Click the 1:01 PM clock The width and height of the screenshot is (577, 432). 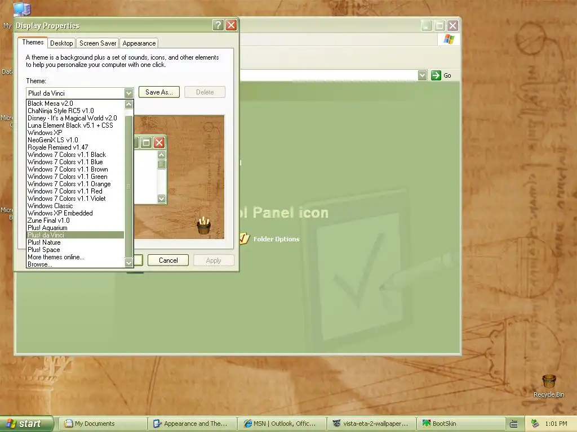coord(556,424)
